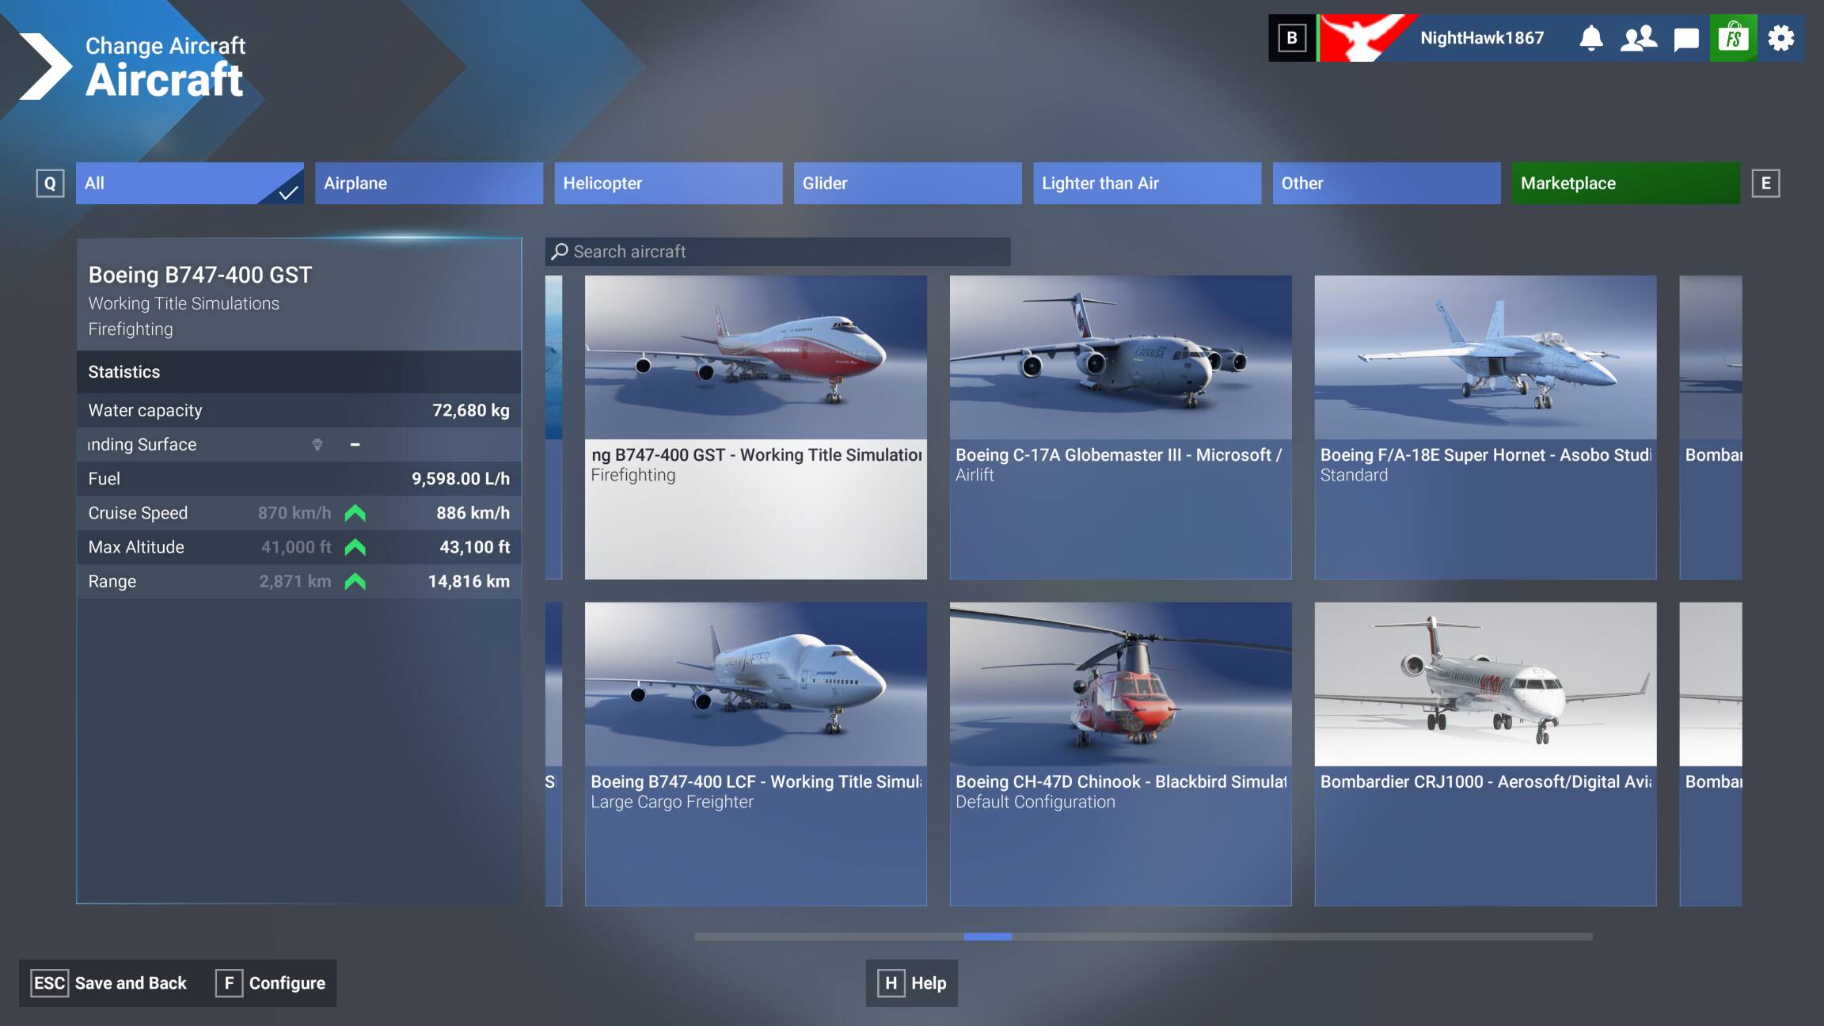The width and height of the screenshot is (1824, 1026).
Task: Click the green arrow beside Cruise Speed
Action: click(x=355, y=513)
